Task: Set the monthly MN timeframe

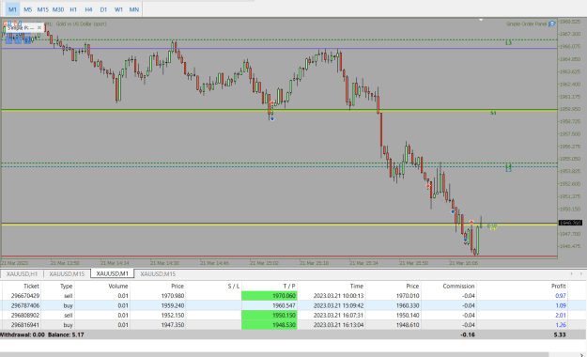Action: [x=134, y=9]
